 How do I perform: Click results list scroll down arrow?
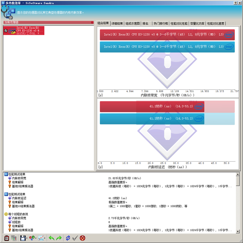pyautogui.click(x=238, y=232)
